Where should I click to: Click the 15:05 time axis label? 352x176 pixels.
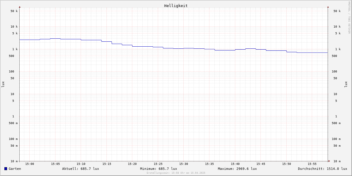pos(55,164)
